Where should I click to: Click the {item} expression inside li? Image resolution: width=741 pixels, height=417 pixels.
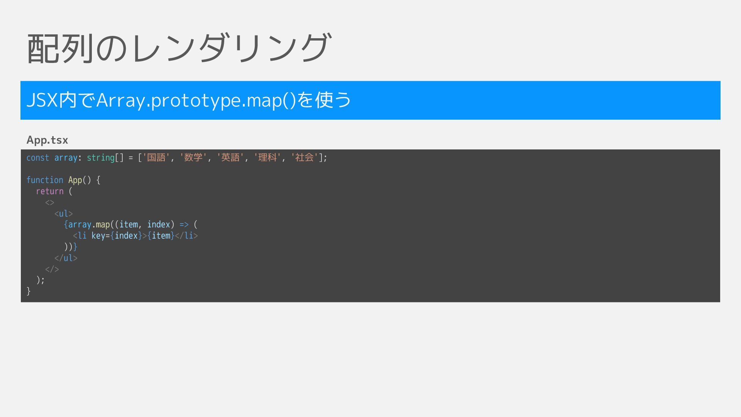point(161,236)
